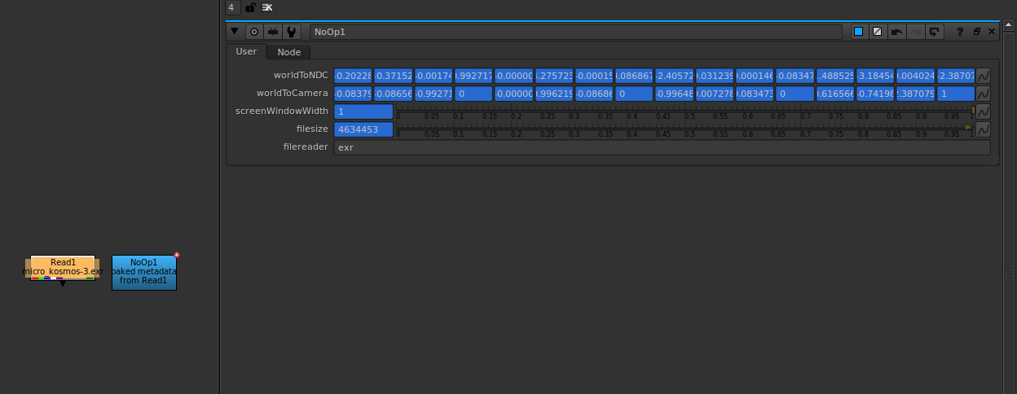Open the help question mark for NoOp1
This screenshot has height=394, width=1017.
(x=960, y=32)
